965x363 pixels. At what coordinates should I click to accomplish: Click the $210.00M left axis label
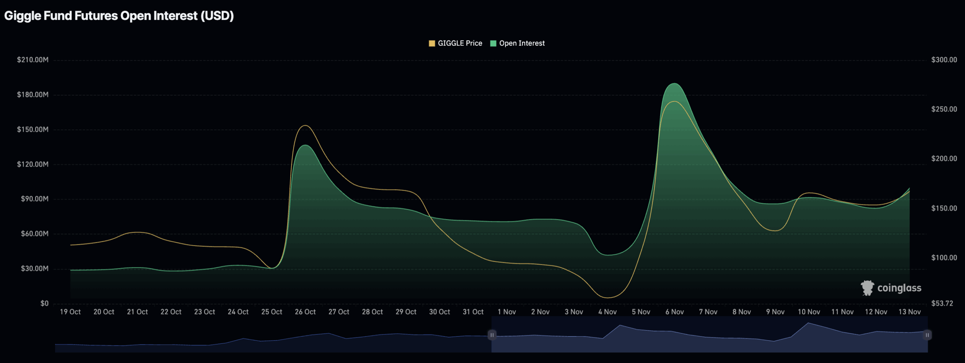tap(32, 60)
